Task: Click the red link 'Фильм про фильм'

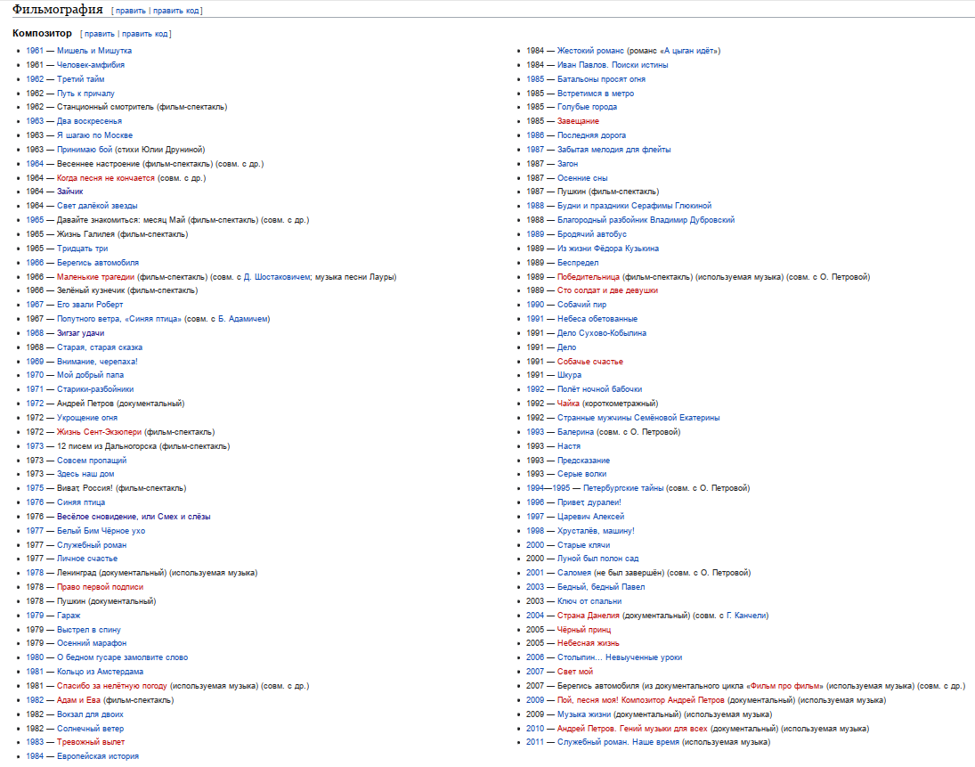Action: tap(784, 686)
